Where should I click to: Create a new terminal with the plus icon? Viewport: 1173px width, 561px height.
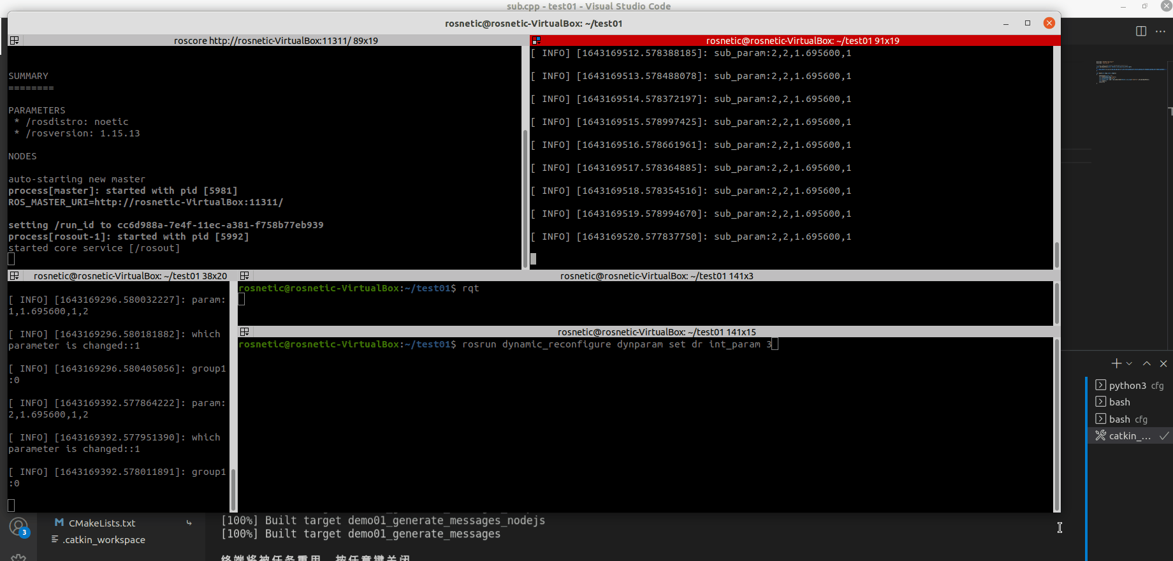coord(1116,363)
